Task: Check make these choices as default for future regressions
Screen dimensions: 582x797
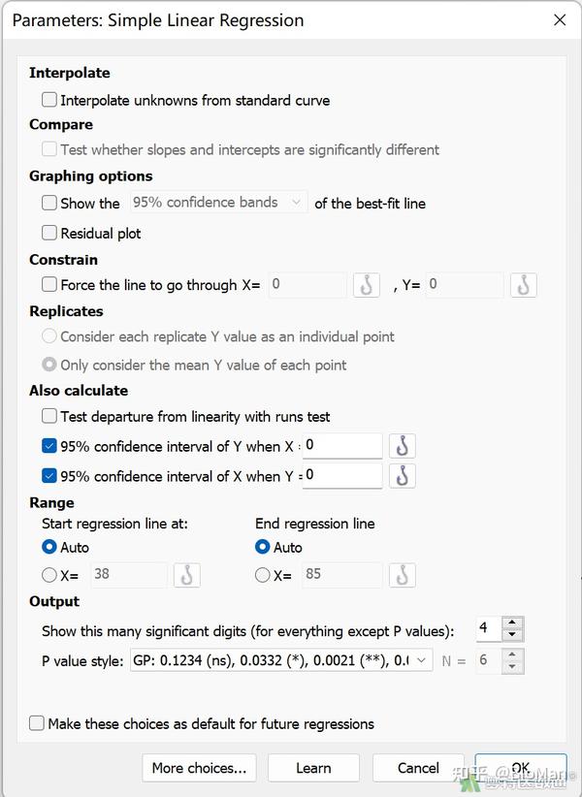Action: 36,722
